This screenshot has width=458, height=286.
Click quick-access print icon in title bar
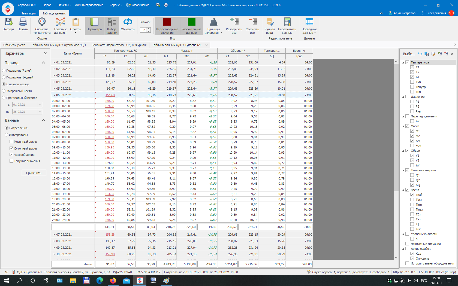click(166, 5)
